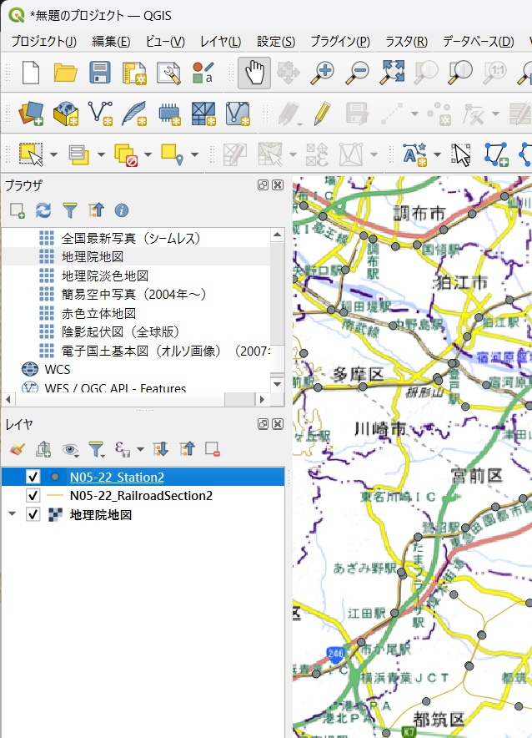Add group in Layers panel

(43, 449)
